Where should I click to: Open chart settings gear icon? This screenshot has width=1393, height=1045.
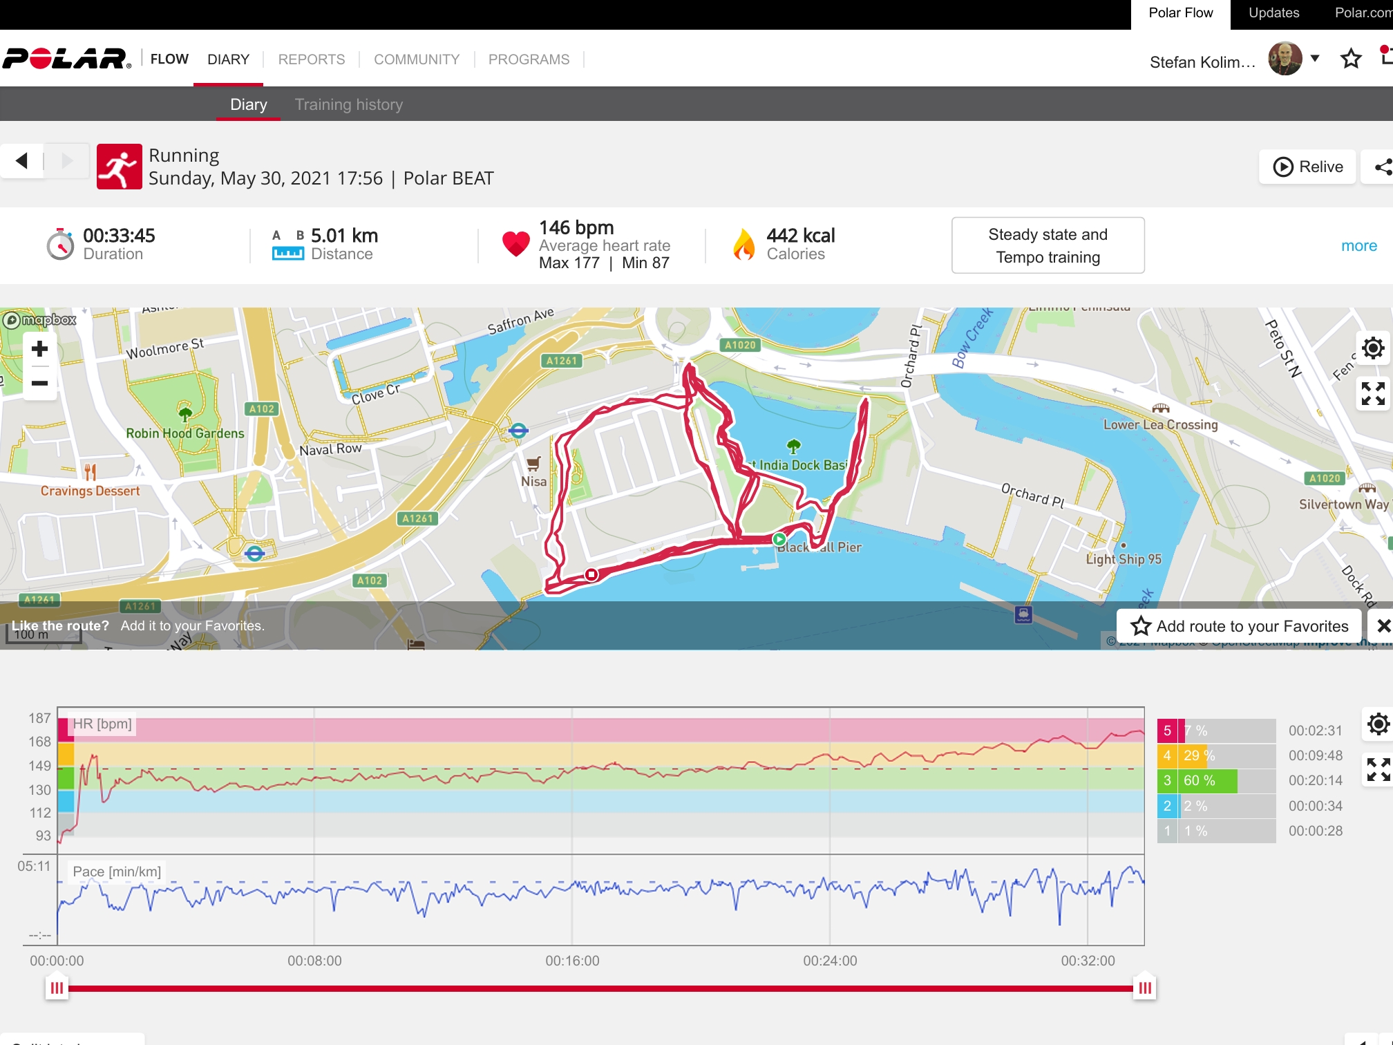(1378, 724)
